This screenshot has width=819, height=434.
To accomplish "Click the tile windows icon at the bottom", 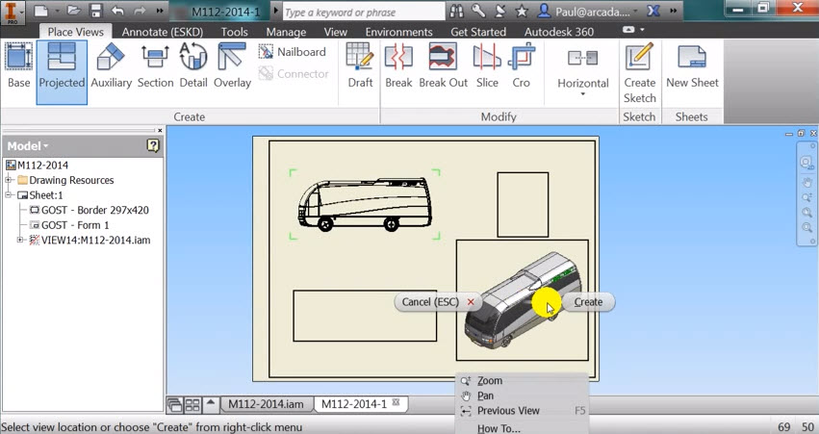I will click(192, 405).
